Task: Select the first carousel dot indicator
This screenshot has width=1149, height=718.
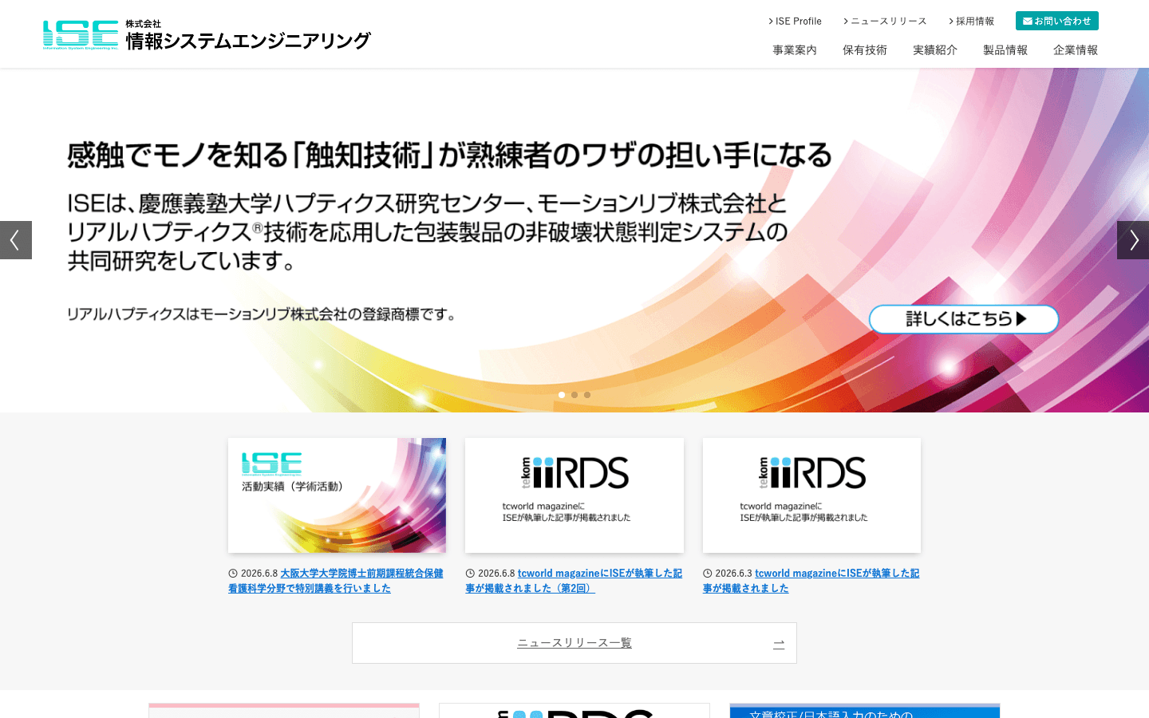Action: tap(562, 395)
